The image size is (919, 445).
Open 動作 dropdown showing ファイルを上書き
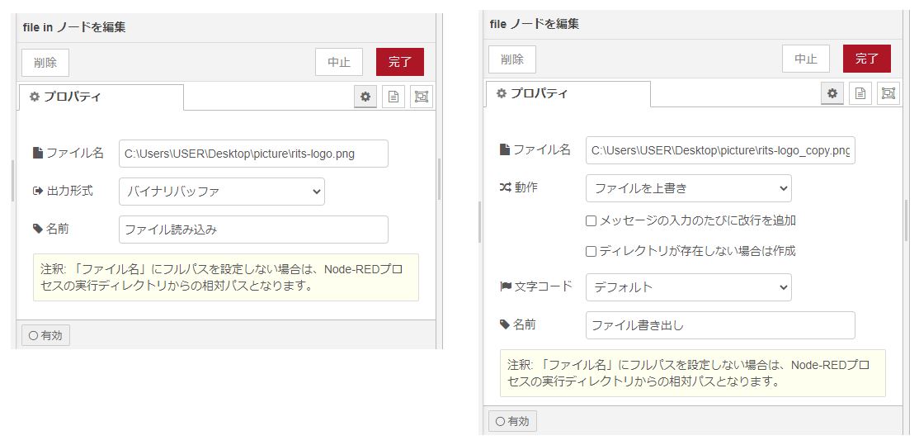coord(688,188)
